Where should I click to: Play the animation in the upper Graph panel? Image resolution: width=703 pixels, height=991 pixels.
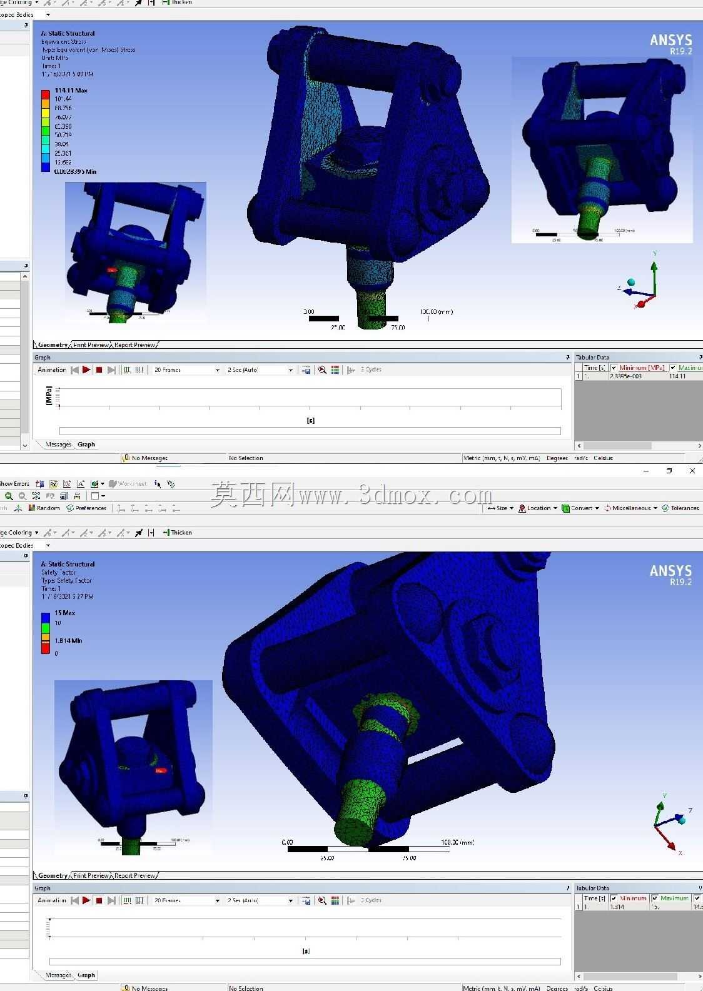[x=86, y=370]
